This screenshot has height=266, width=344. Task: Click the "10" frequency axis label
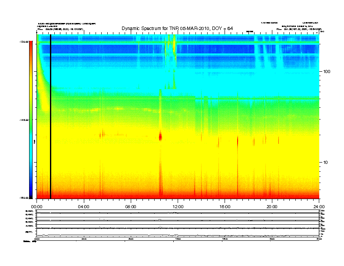[x=326, y=163]
